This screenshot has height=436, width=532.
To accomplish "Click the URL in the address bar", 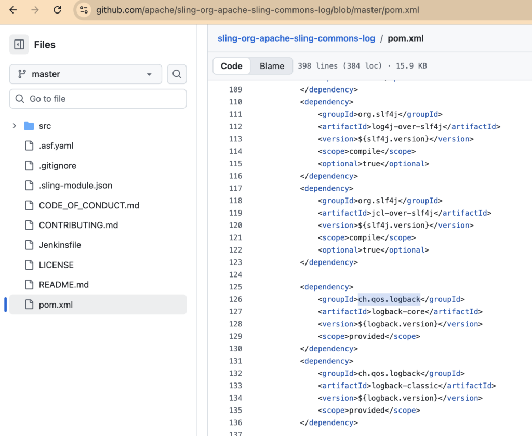I will [257, 10].
